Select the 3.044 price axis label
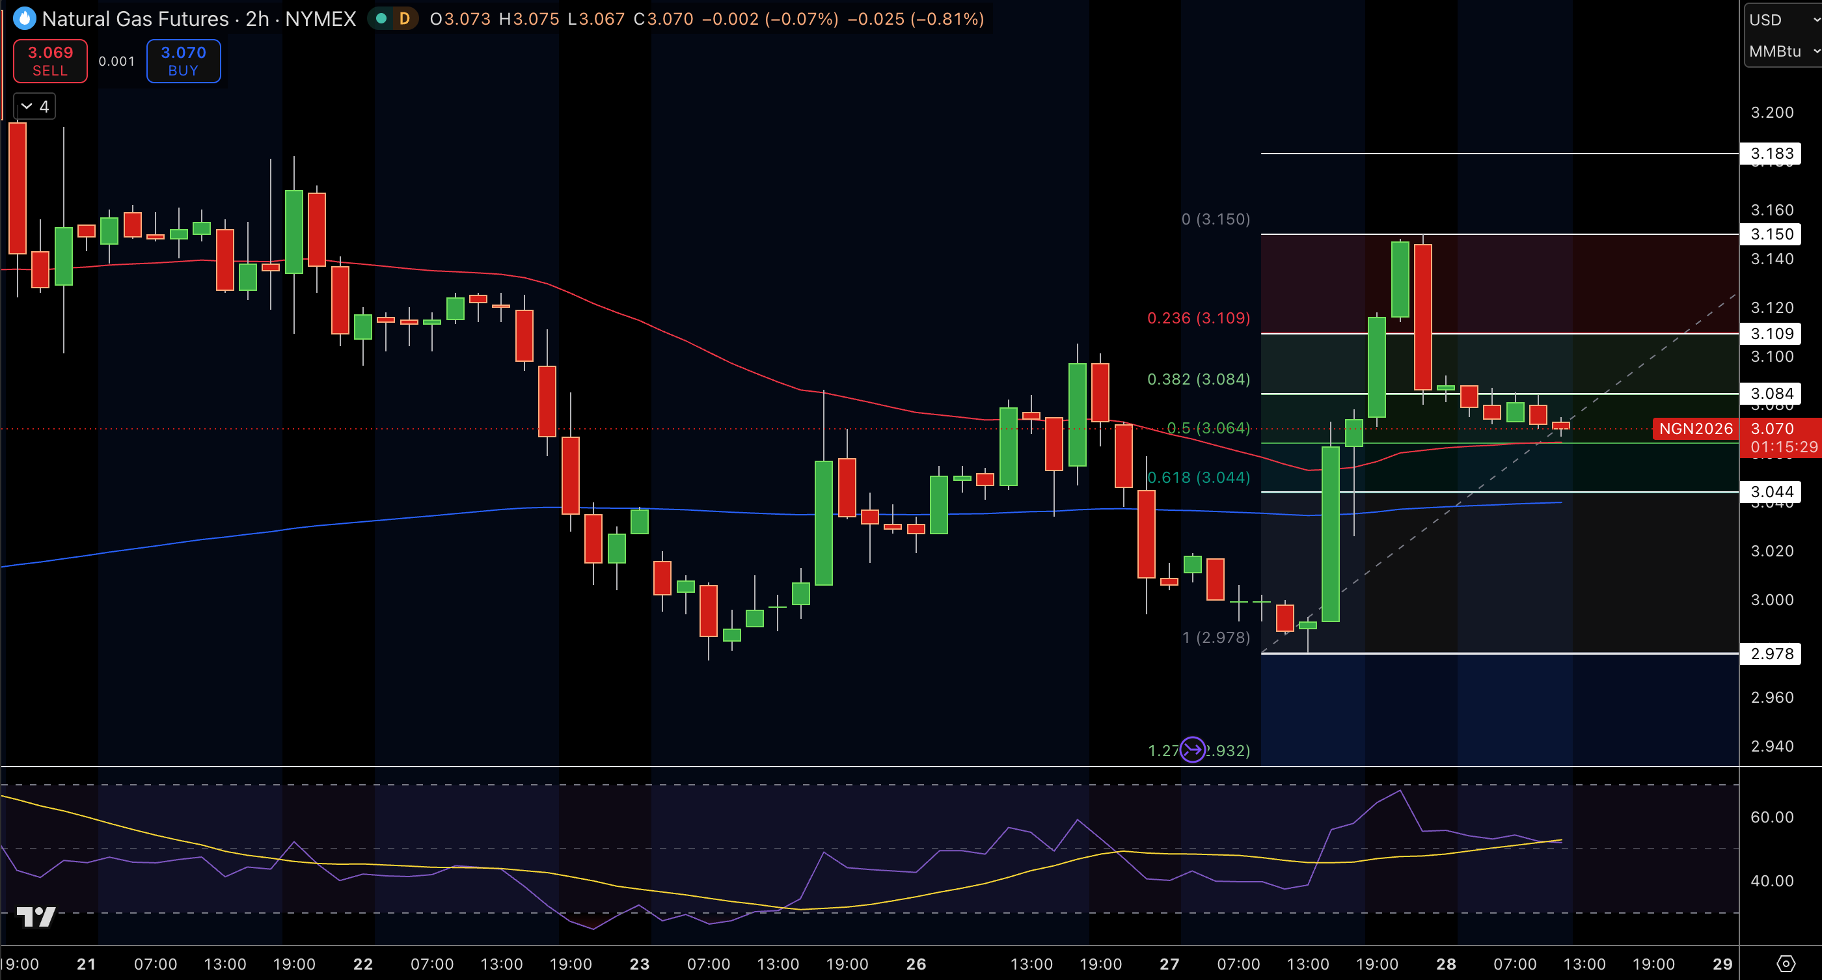This screenshot has width=1822, height=980. pyautogui.click(x=1771, y=491)
